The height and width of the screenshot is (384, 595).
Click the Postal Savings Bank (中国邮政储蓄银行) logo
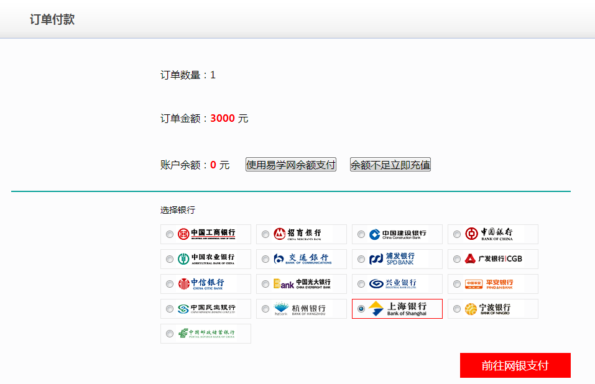[206, 334]
